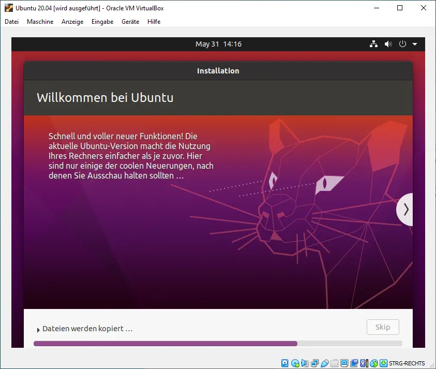The height and width of the screenshot is (369, 436).
Task: Click the Ubuntu volume speaker icon
Action: click(x=388, y=44)
